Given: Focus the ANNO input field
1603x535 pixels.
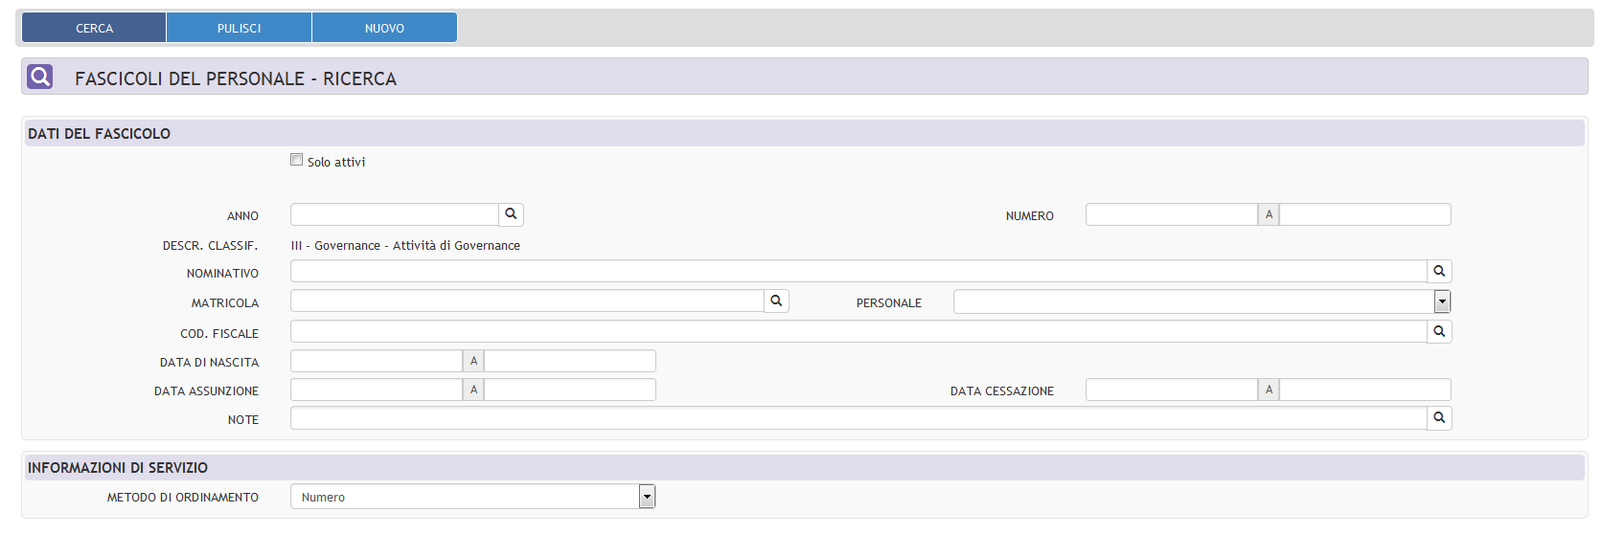Looking at the screenshot, I should coord(394,214).
